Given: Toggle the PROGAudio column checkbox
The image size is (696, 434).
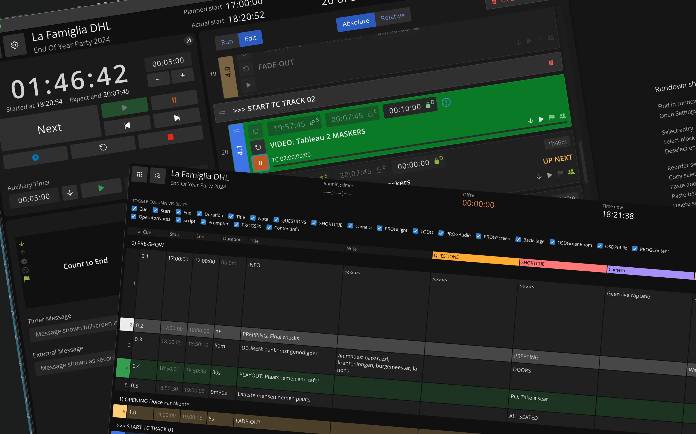Looking at the screenshot, I should (x=441, y=233).
